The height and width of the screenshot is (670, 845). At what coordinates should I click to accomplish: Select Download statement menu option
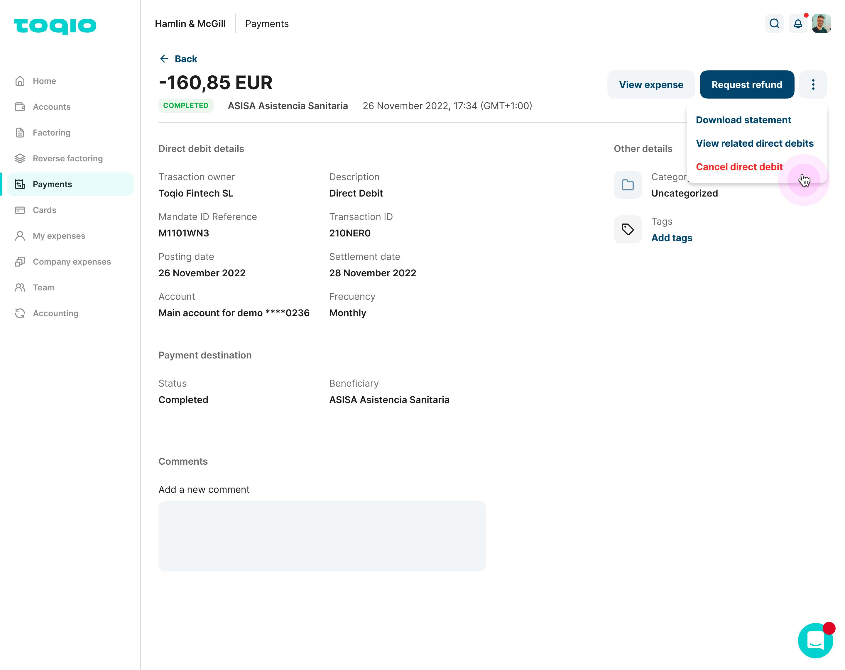click(x=743, y=120)
